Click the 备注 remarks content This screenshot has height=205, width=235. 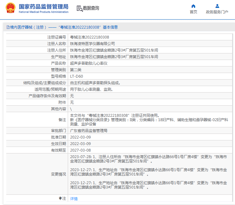tap(149, 120)
